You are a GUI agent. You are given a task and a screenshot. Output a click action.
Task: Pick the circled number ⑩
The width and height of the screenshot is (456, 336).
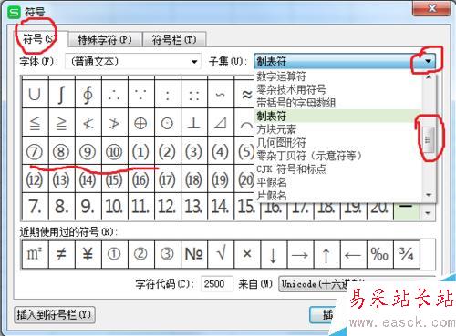[115, 151]
